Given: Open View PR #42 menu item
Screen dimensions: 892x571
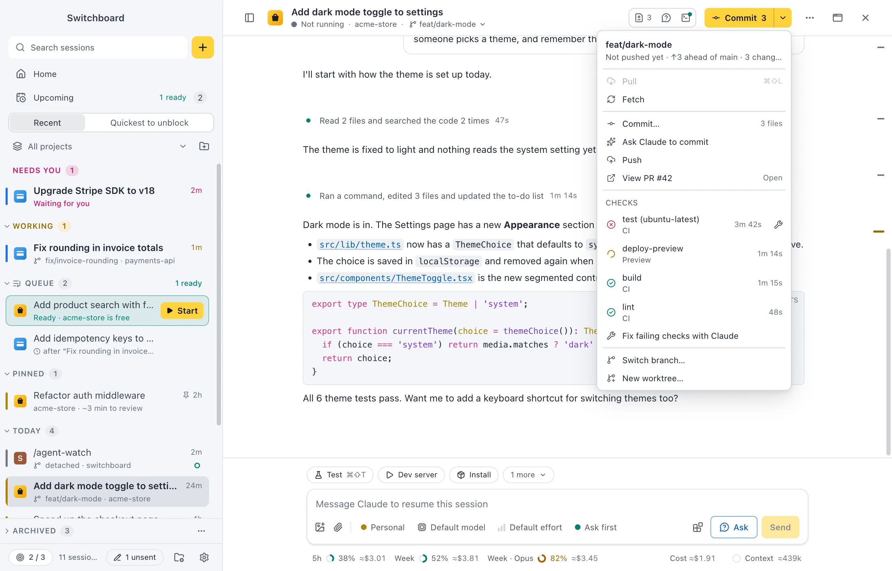Looking at the screenshot, I should [694, 178].
